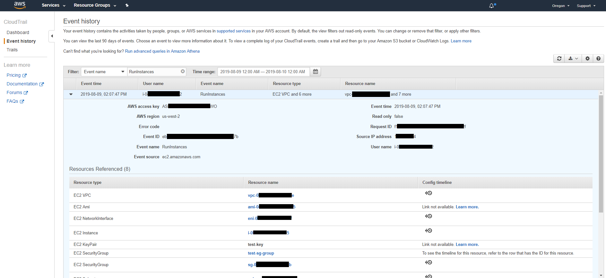Click the Learn more link about trails

coord(461,41)
